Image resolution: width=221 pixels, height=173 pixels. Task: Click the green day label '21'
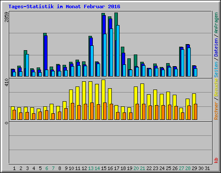pyautogui.click(x=142, y=168)
